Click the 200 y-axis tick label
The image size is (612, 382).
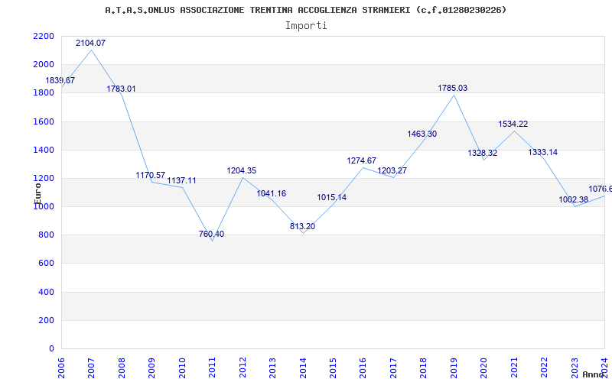[x=47, y=320]
